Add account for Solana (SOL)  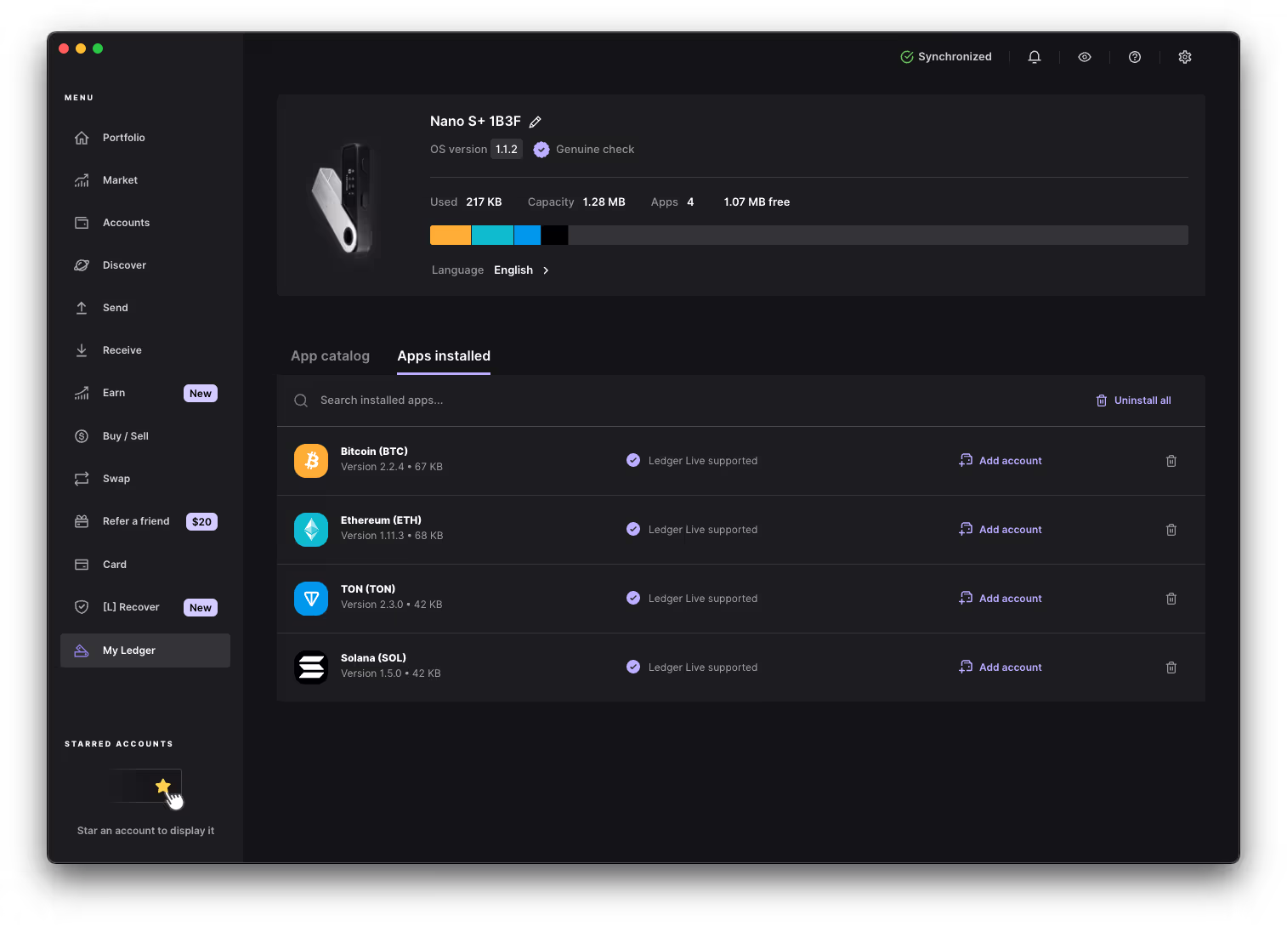(x=1001, y=668)
